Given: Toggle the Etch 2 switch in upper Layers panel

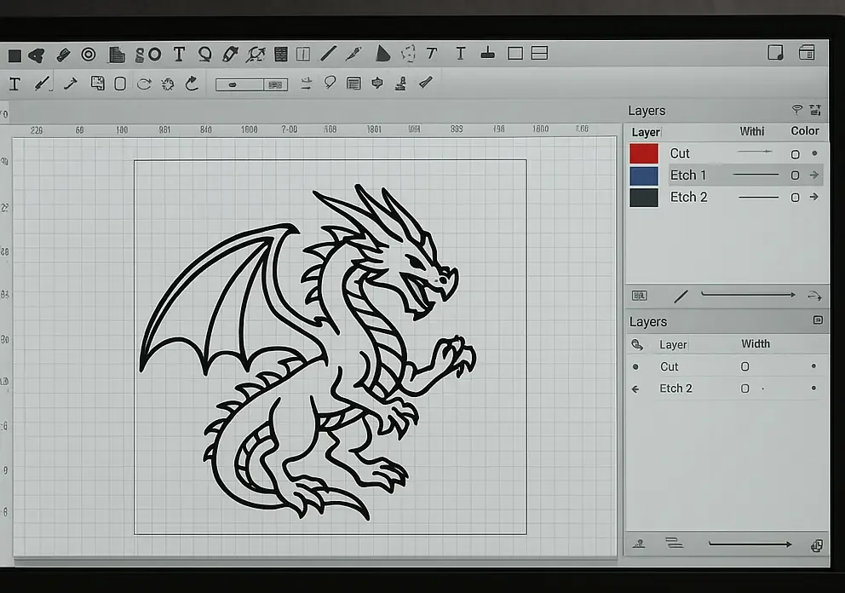Looking at the screenshot, I should point(795,198).
